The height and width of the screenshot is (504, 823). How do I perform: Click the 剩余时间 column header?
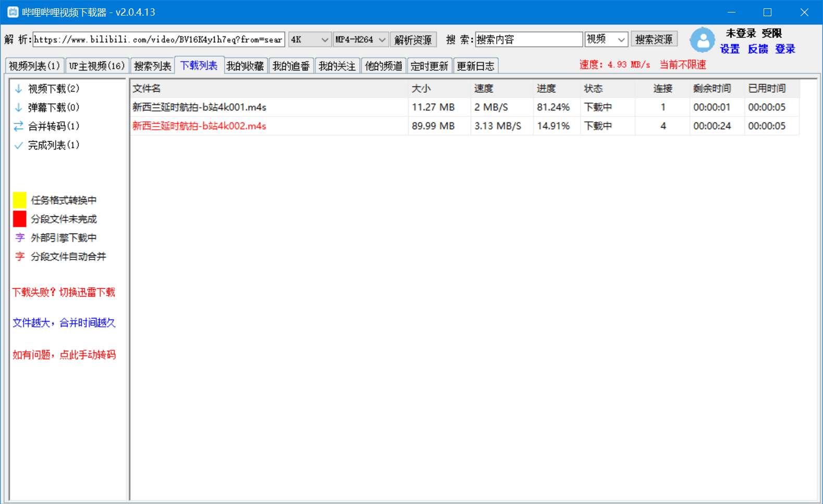pyautogui.click(x=717, y=89)
